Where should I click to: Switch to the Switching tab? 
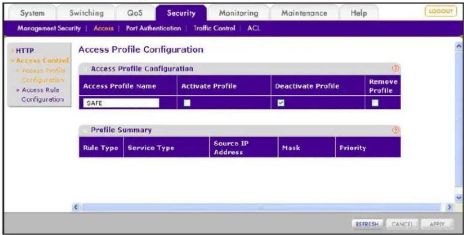click(86, 13)
